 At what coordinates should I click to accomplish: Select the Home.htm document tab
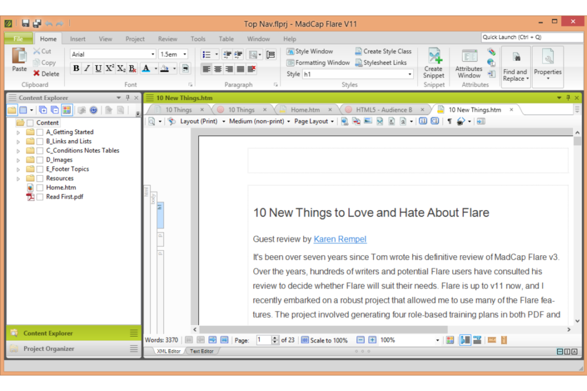pos(305,109)
